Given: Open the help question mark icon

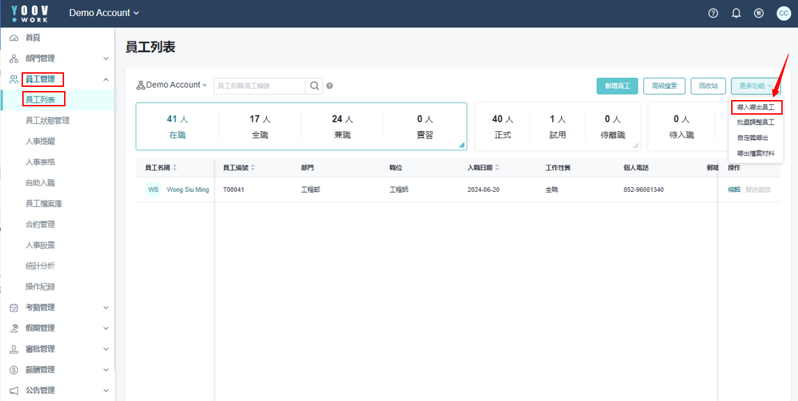Looking at the screenshot, I should (713, 13).
